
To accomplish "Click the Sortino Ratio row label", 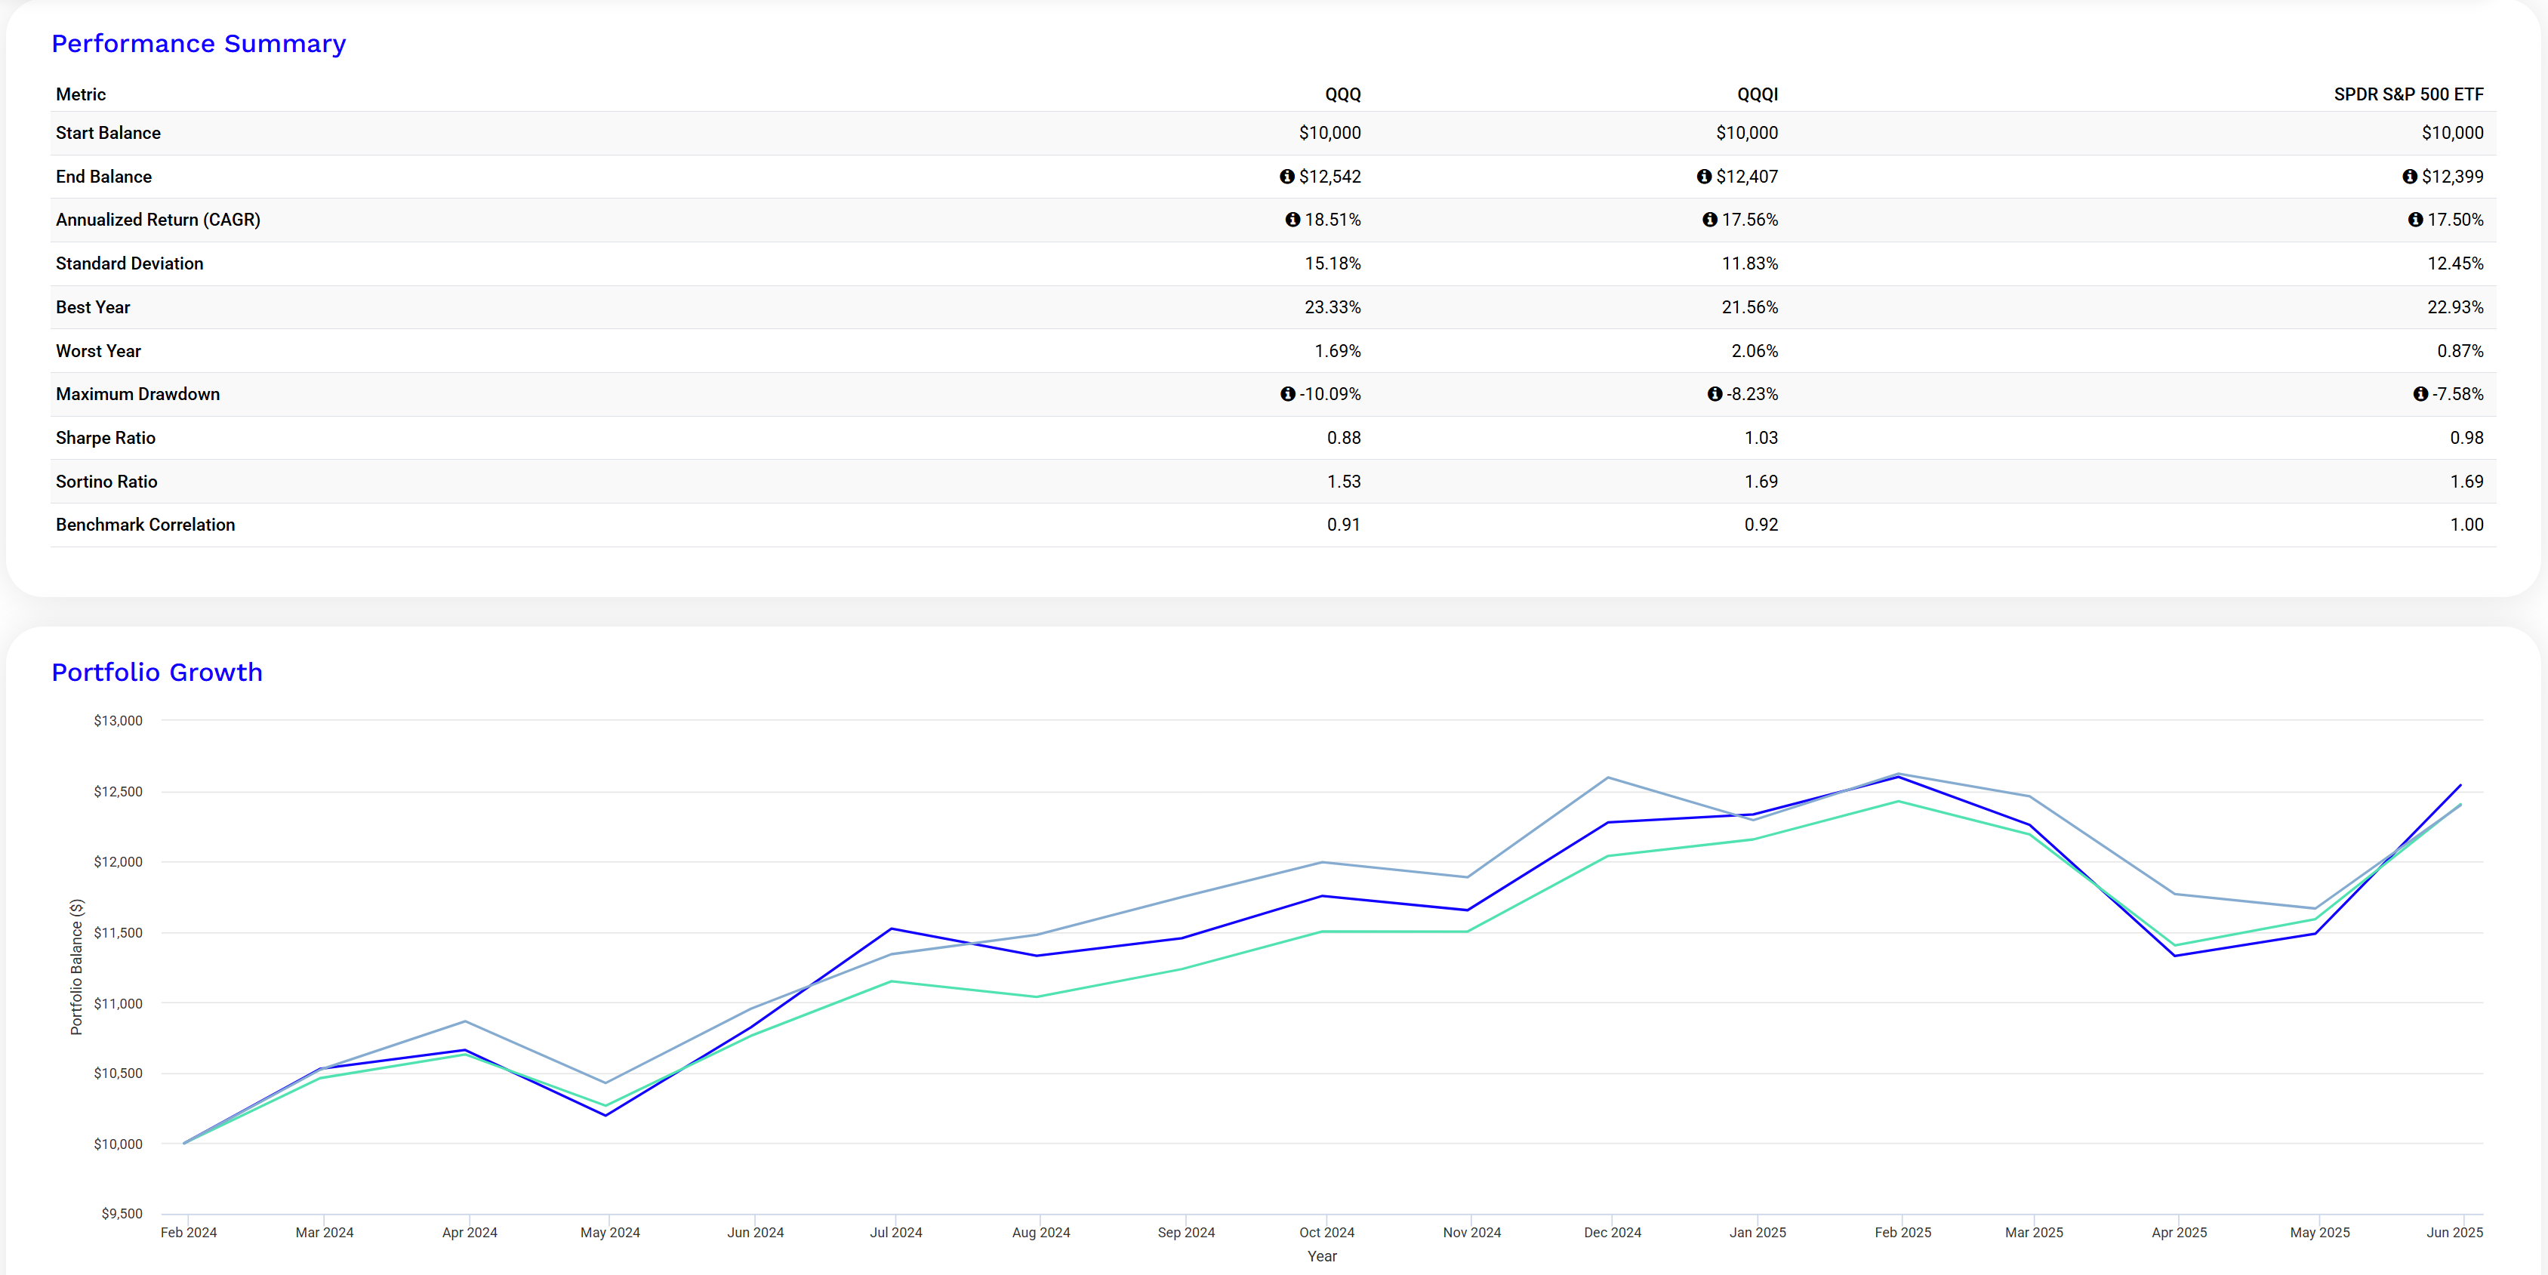I will point(106,482).
